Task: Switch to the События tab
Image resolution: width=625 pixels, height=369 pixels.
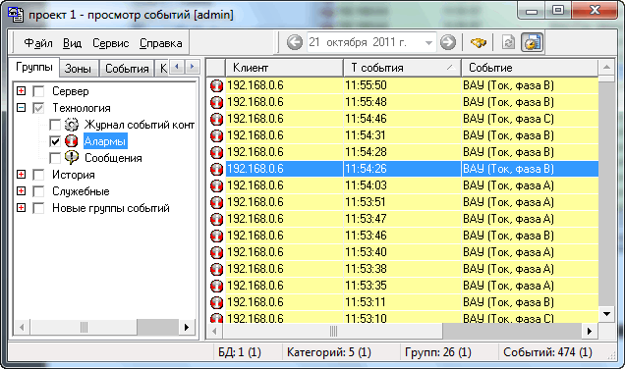Action: [x=127, y=69]
